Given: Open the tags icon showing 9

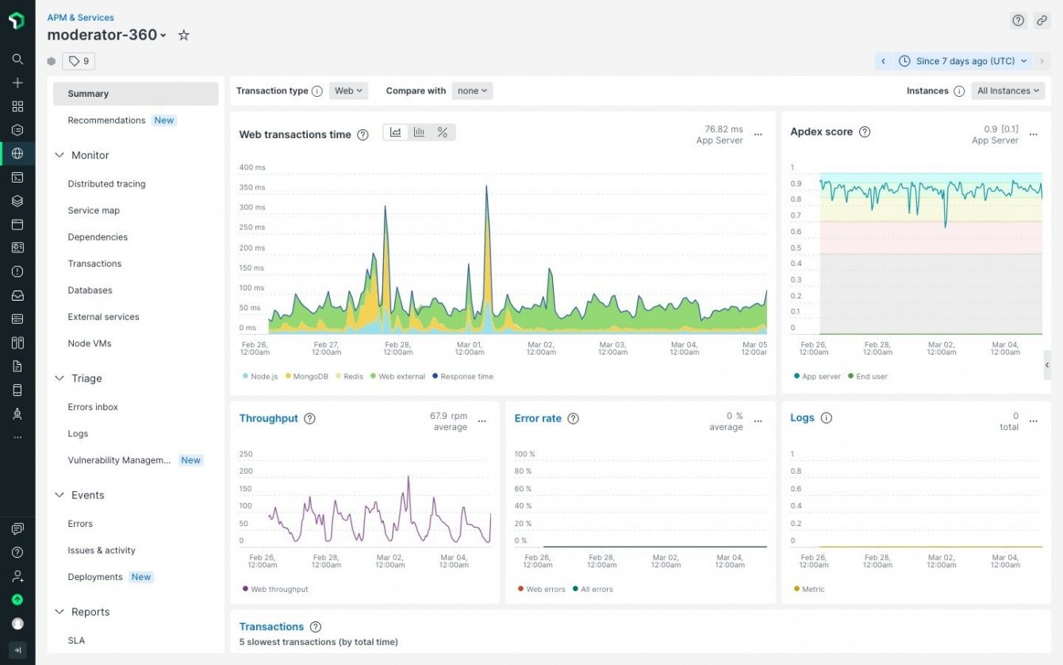Looking at the screenshot, I should coord(79,61).
